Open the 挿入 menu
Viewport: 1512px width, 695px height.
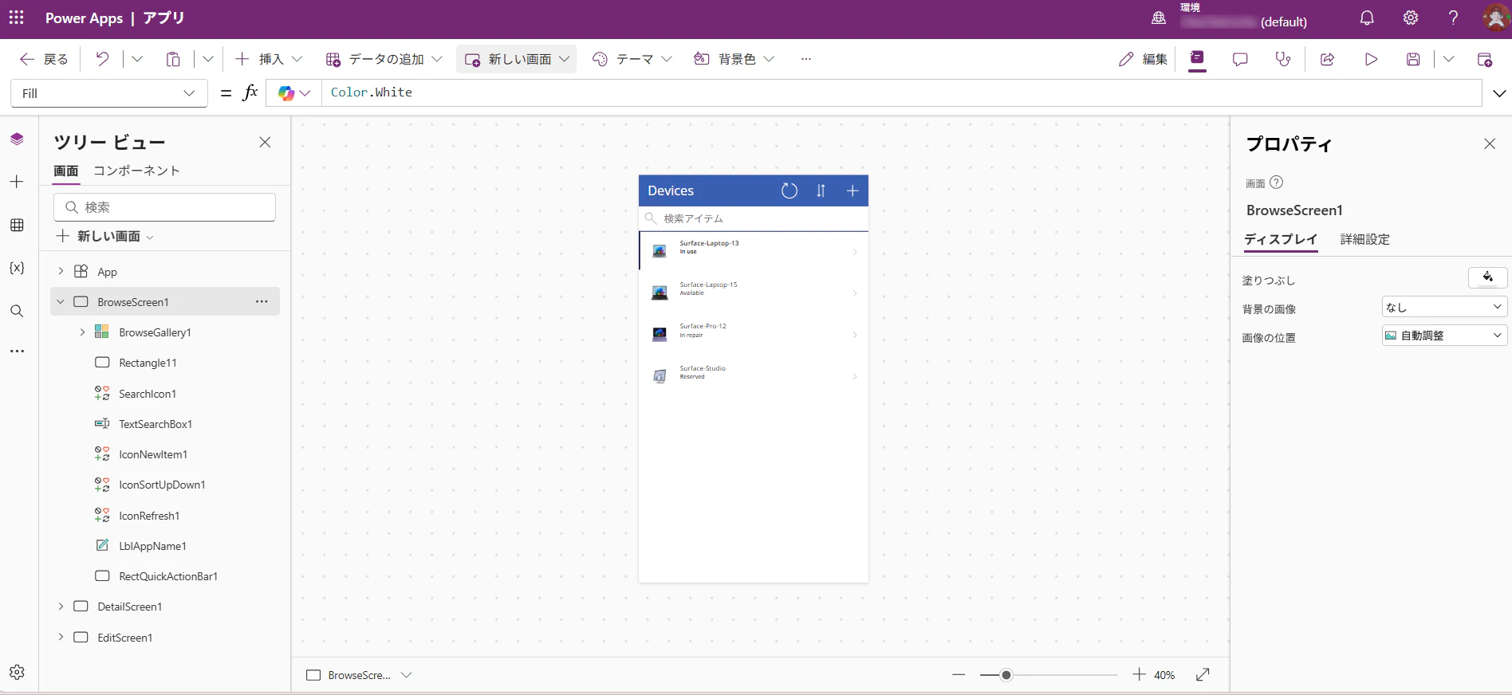(x=270, y=59)
